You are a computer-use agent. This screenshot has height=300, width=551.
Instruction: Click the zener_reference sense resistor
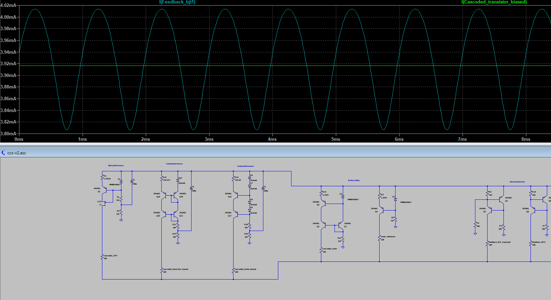[379, 238]
